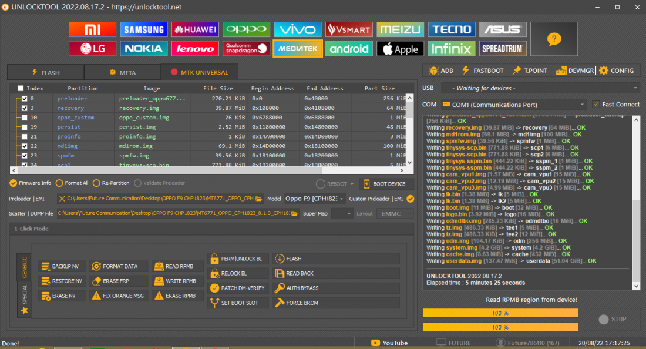Uncheck the preloader partition checkbox
This screenshot has height=349, width=646.
pos(24,99)
